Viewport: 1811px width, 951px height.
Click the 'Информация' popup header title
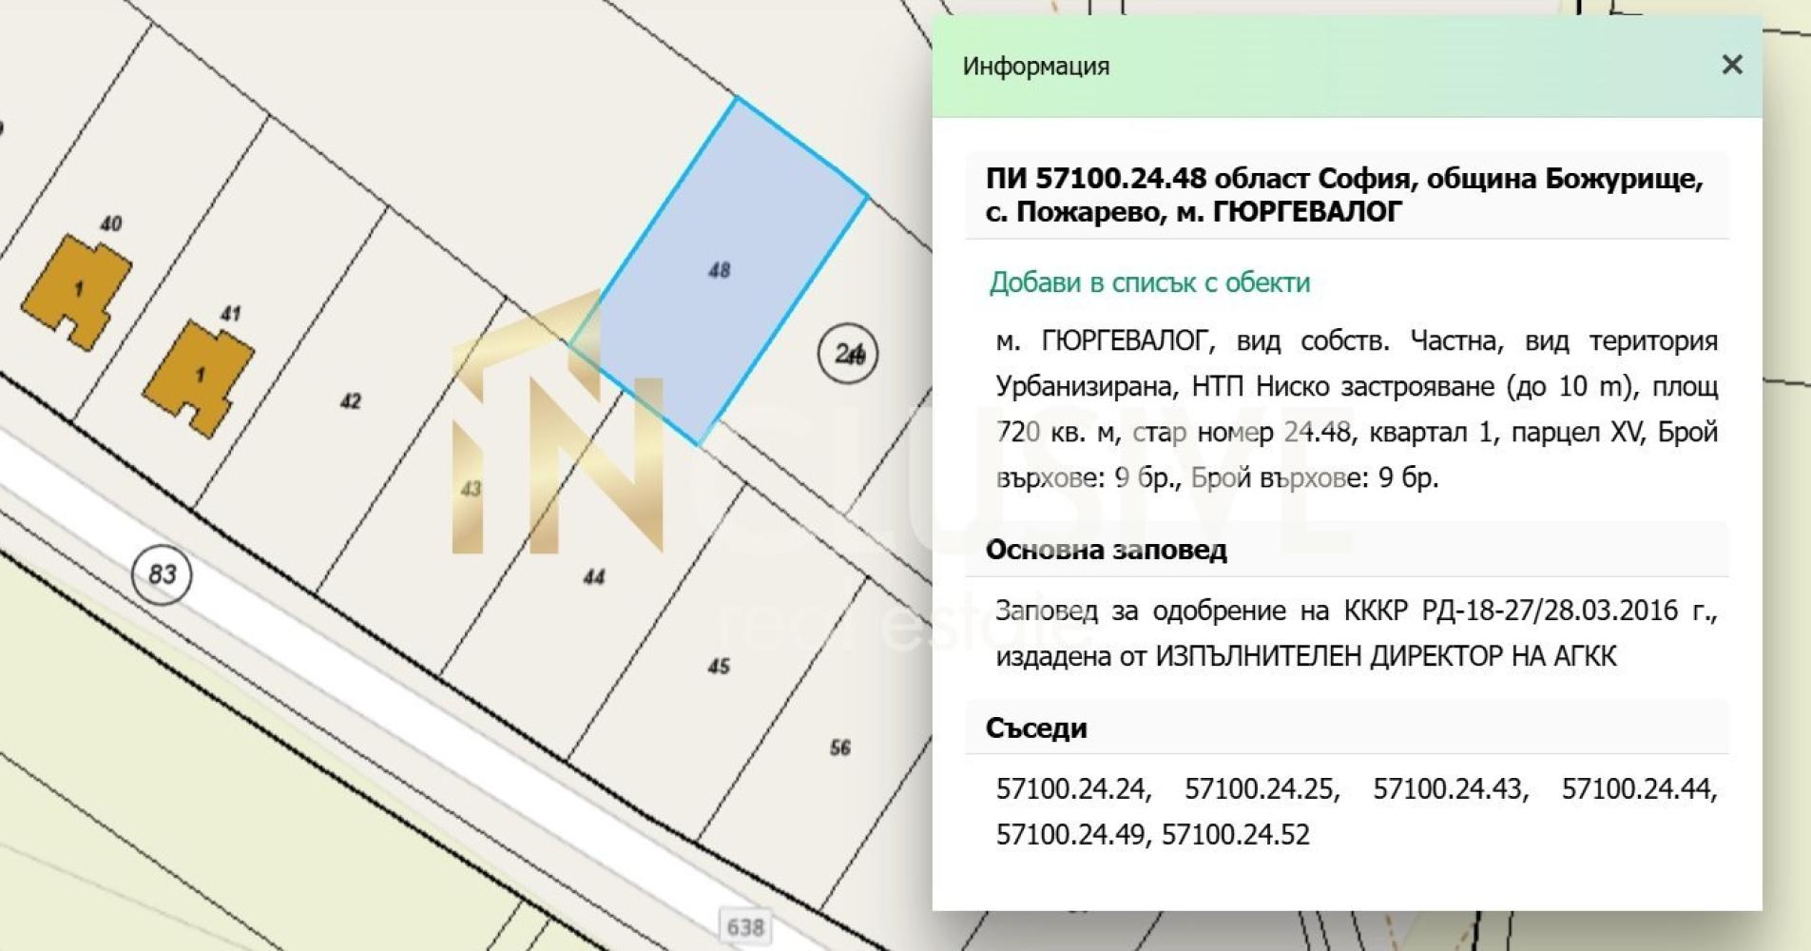(x=1036, y=67)
